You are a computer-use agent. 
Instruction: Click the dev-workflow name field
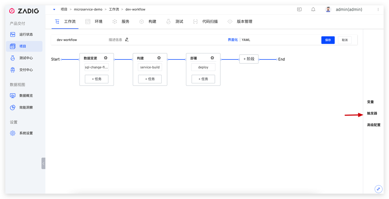tap(67, 40)
